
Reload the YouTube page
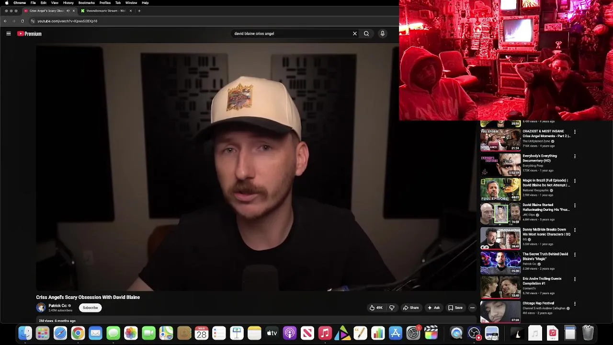click(x=22, y=21)
